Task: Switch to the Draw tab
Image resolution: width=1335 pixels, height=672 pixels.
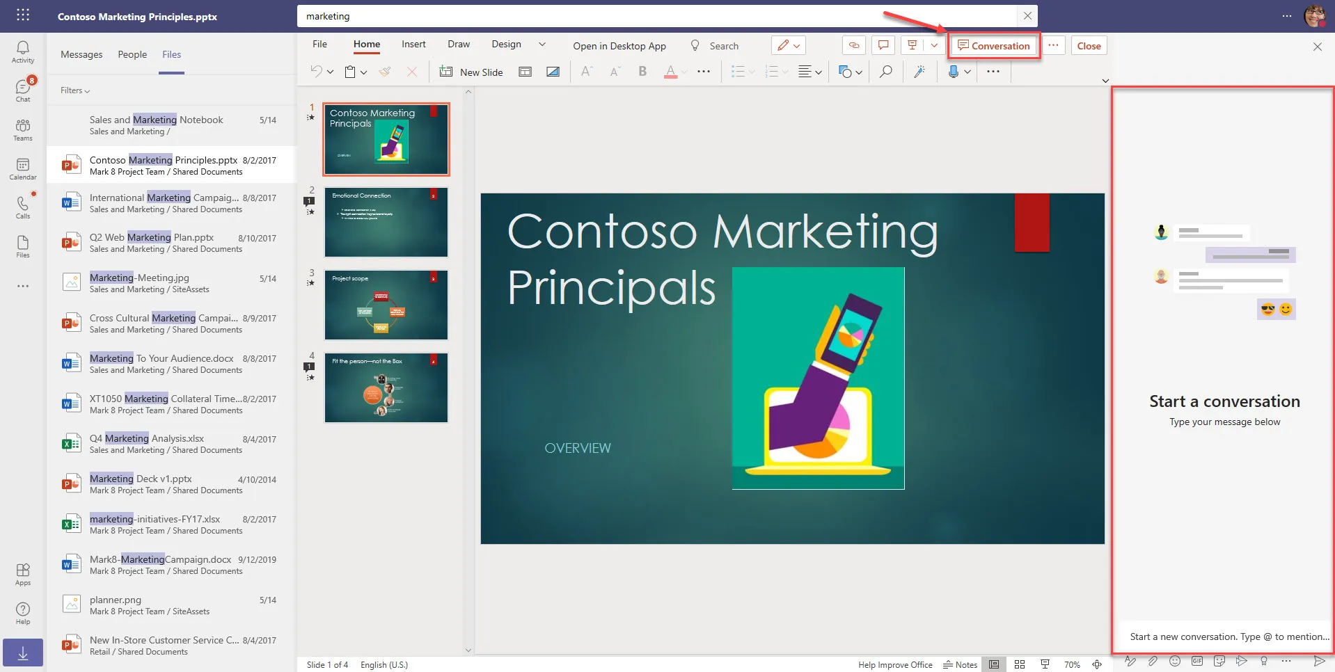Action: pos(459,45)
